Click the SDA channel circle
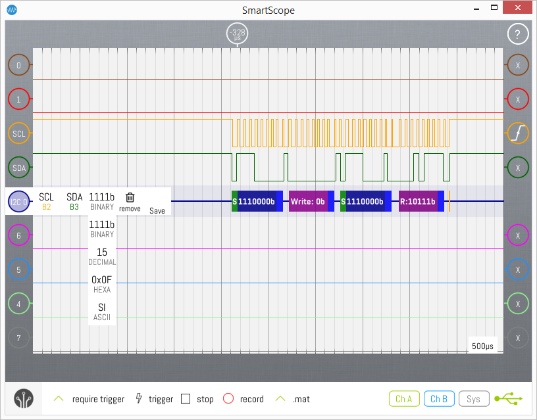Image resolution: width=537 pixels, height=420 pixels. (x=19, y=168)
